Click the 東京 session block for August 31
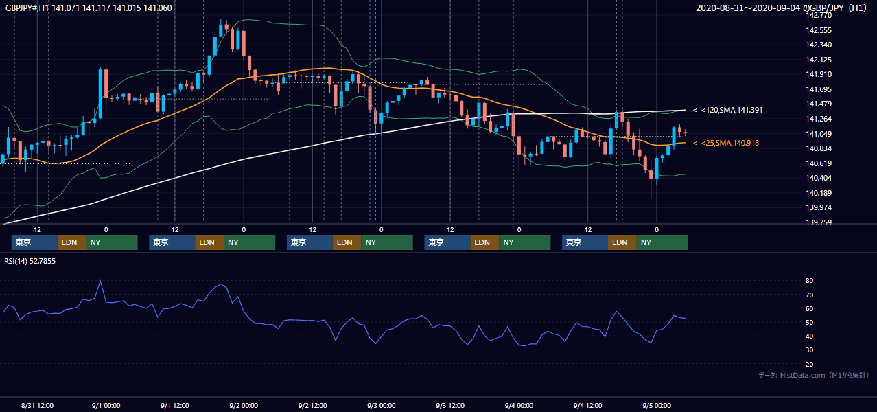Viewport: 877px width, 412px height. point(34,242)
